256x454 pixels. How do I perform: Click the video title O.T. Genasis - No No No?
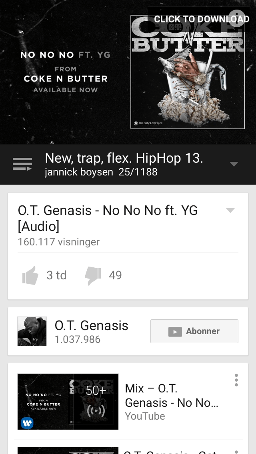point(108,218)
